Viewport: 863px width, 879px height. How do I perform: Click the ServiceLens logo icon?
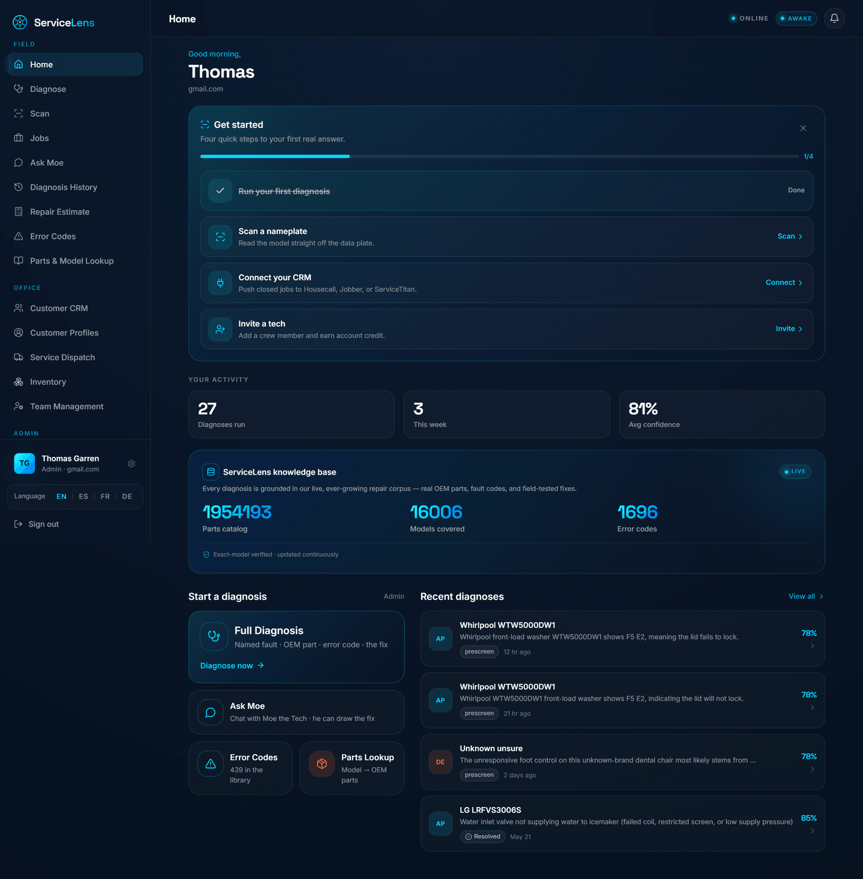(20, 22)
